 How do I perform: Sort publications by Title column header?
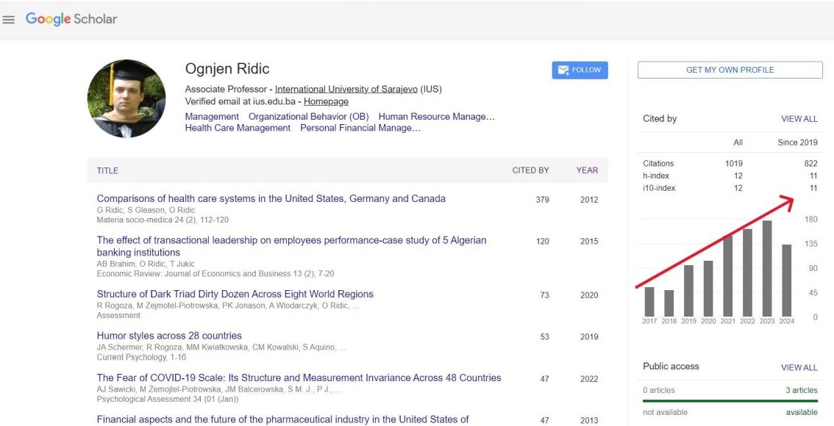(x=107, y=170)
